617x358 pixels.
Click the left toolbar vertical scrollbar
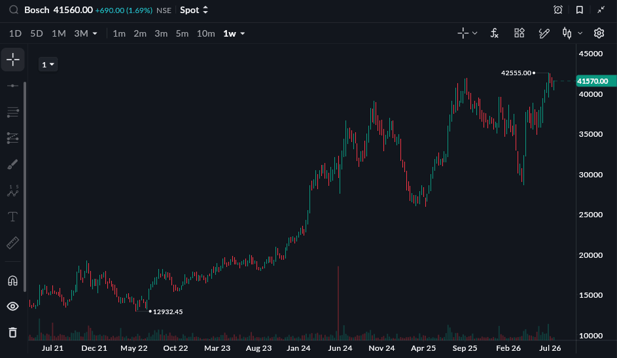coord(25,187)
